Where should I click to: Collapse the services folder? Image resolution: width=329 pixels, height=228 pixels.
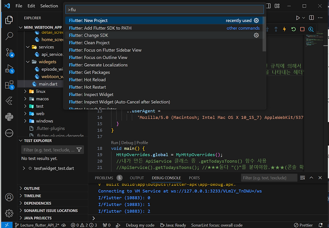pyautogui.click(x=28, y=47)
